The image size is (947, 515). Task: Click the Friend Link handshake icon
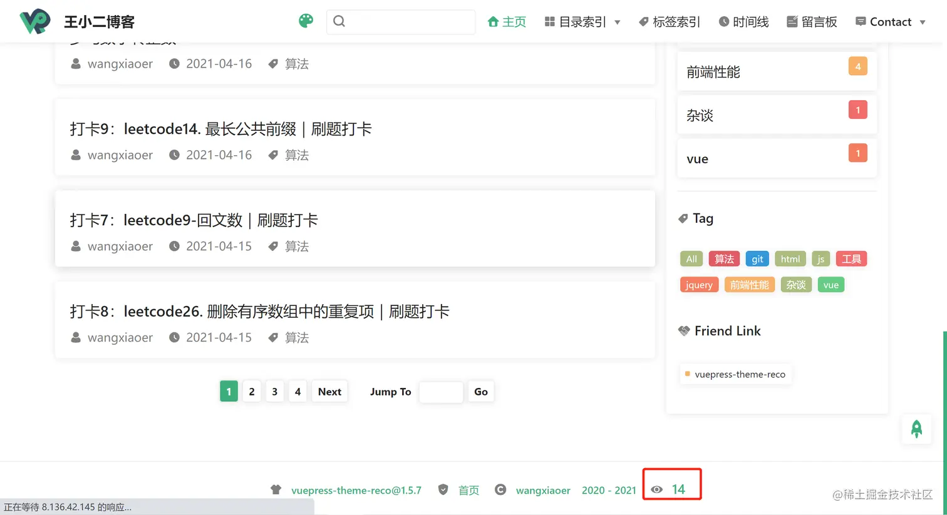click(684, 331)
